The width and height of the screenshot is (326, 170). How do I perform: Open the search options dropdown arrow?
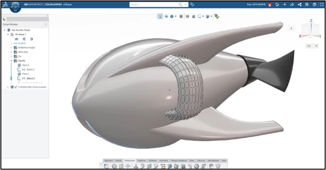pyautogui.click(x=185, y=4)
